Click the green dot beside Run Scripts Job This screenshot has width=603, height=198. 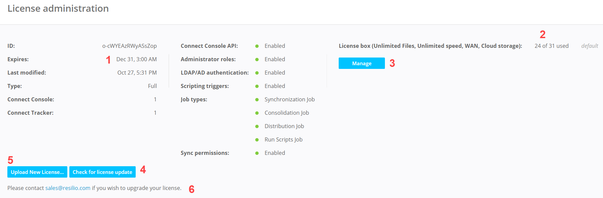(x=257, y=140)
